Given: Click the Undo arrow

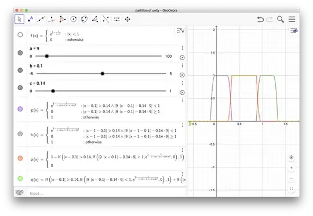Looking at the screenshot, I should [x=260, y=19].
